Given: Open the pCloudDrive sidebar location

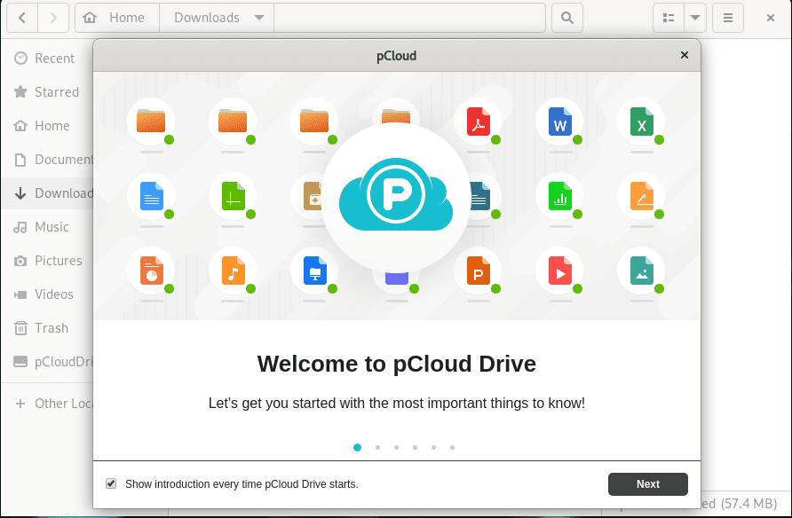Looking at the screenshot, I should pos(47,362).
